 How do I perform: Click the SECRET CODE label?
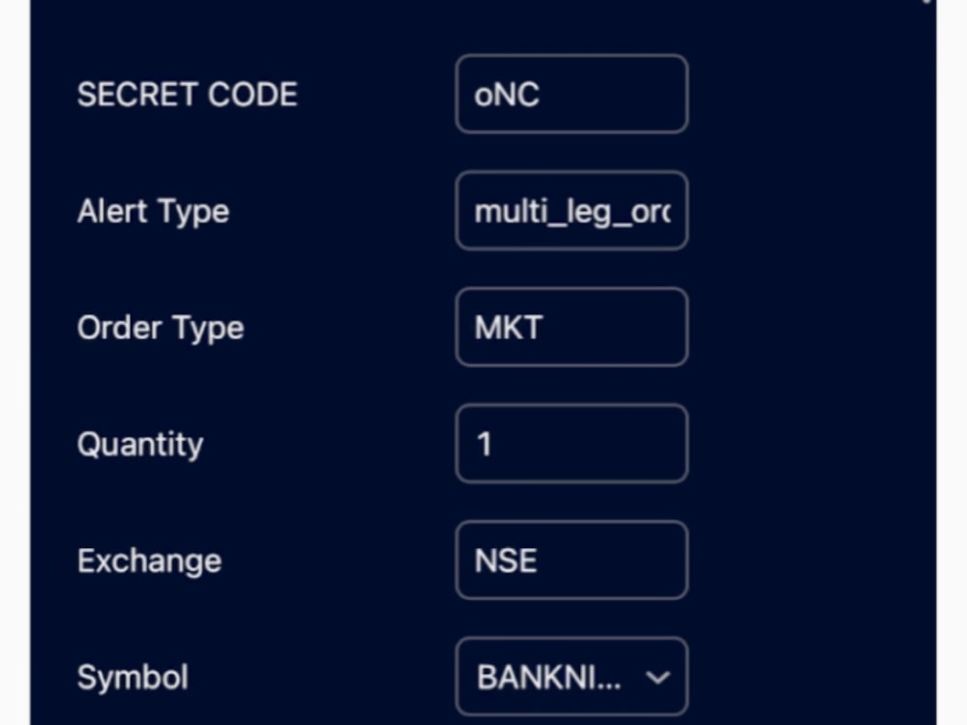click(x=187, y=94)
